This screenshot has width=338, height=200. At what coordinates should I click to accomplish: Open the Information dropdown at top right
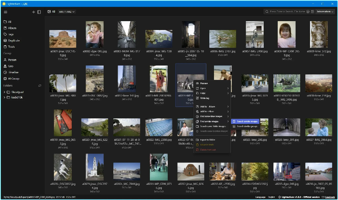(x=325, y=11)
